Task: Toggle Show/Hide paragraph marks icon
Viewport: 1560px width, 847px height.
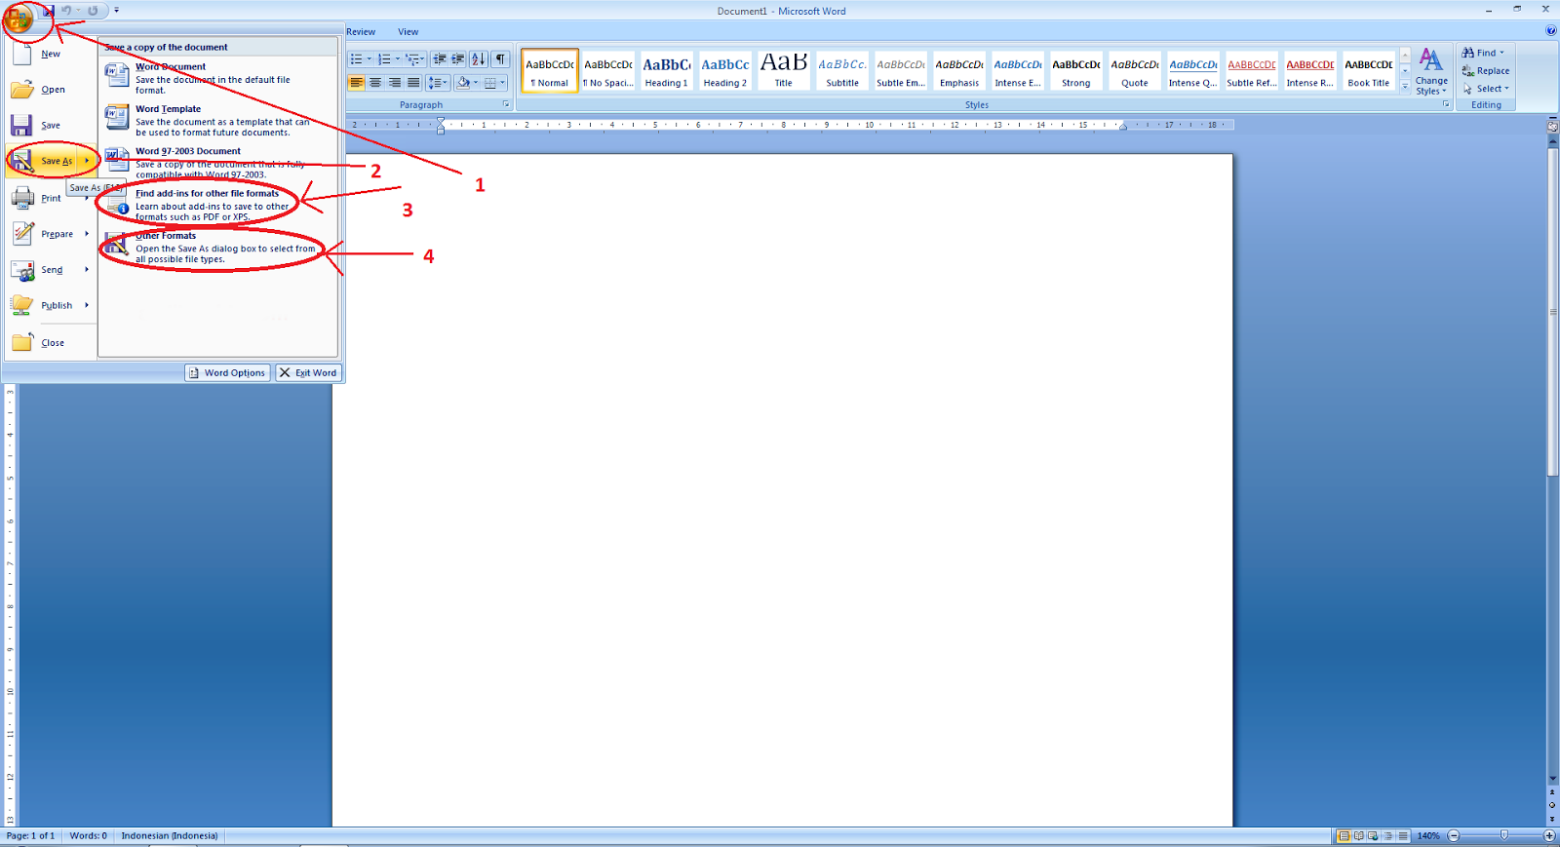Action: pyautogui.click(x=500, y=59)
